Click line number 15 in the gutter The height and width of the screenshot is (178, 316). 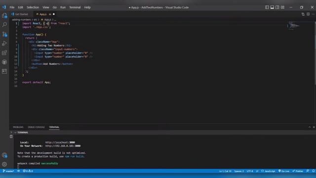pos(16,75)
